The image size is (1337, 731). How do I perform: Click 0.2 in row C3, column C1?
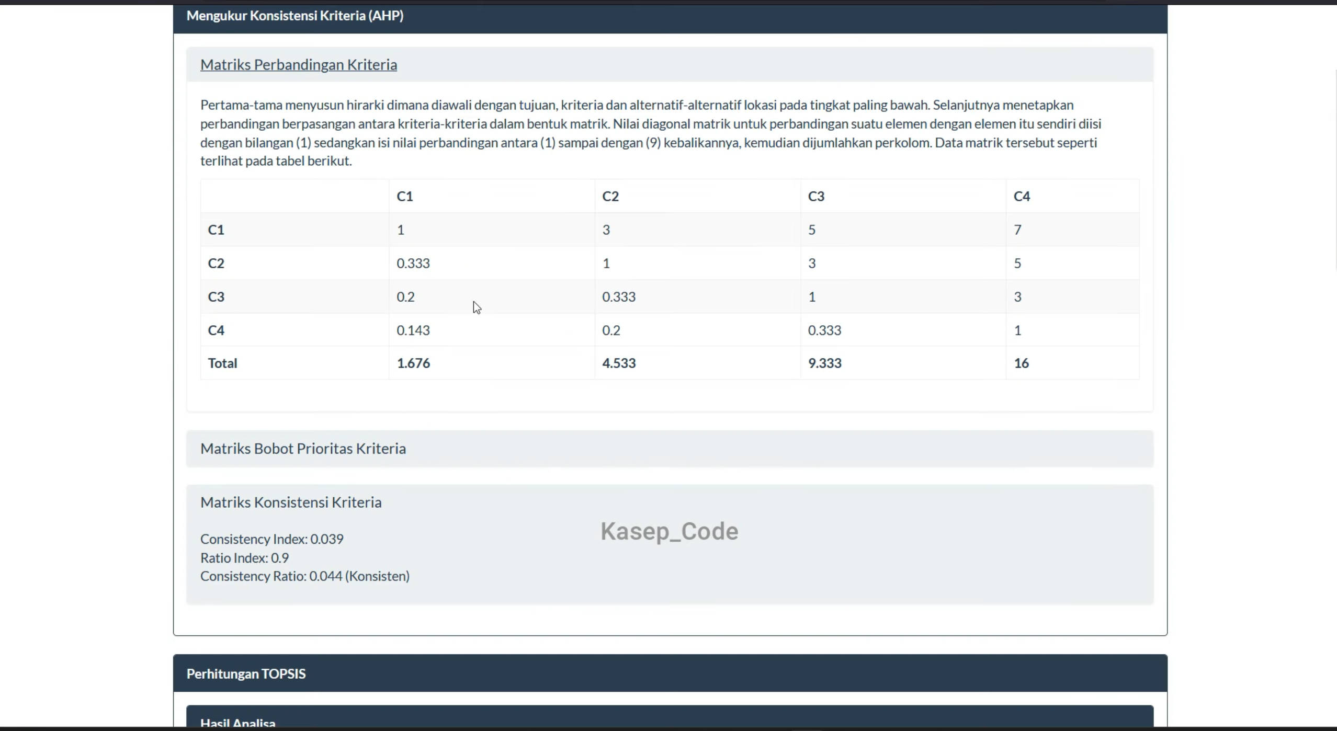[405, 296]
